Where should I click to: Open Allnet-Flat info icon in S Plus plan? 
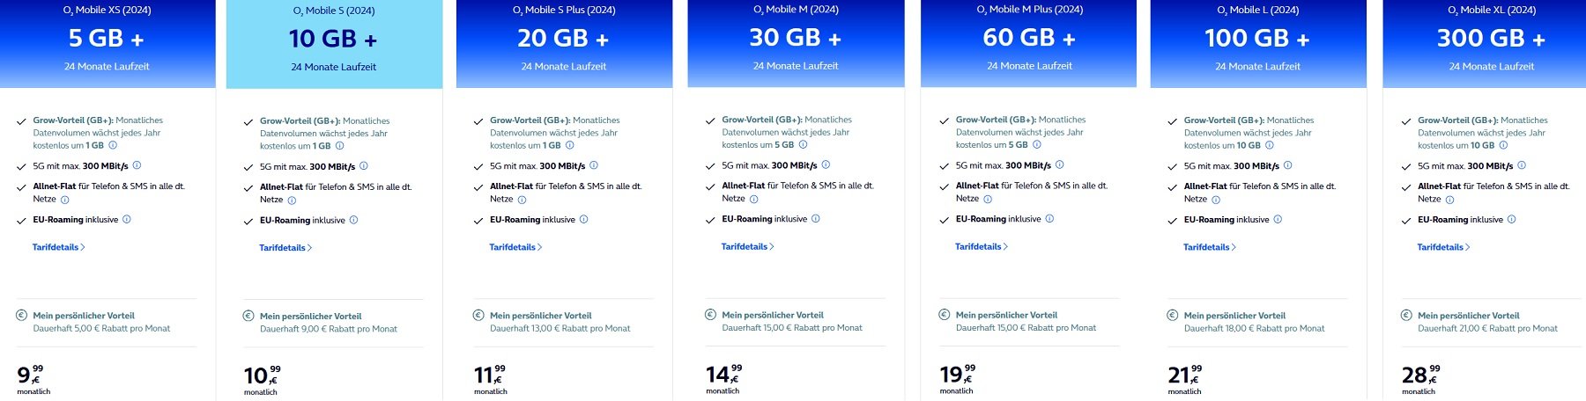click(x=522, y=200)
